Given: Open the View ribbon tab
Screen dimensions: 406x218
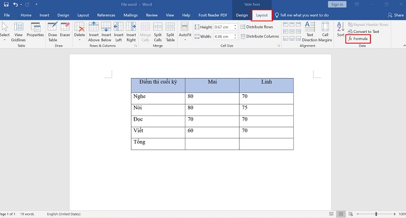Looking at the screenshot, I should (170, 15).
